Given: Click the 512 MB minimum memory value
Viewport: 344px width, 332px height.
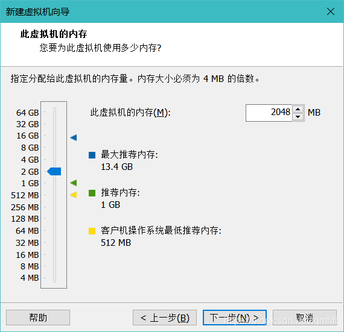Looking at the screenshot, I should (x=116, y=243).
